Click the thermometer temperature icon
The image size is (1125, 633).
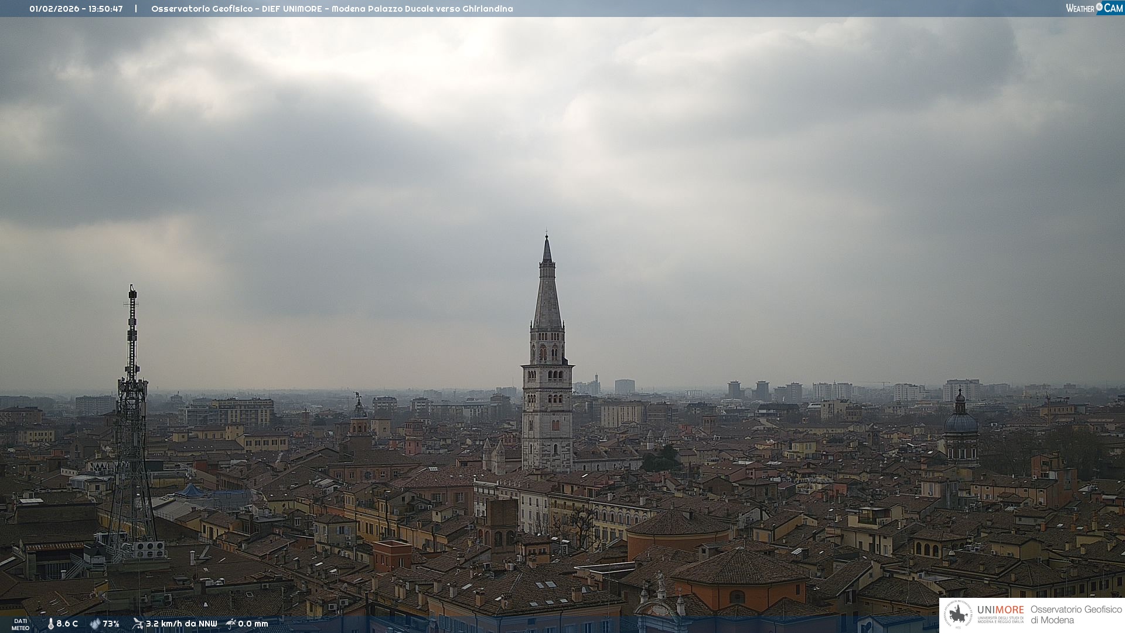click(50, 624)
